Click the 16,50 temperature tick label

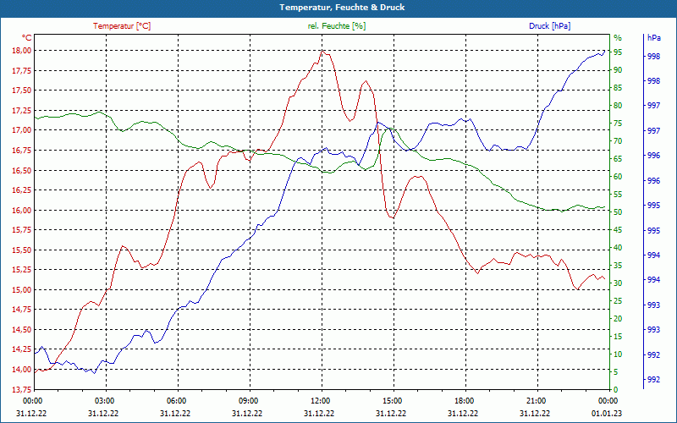pos(20,171)
